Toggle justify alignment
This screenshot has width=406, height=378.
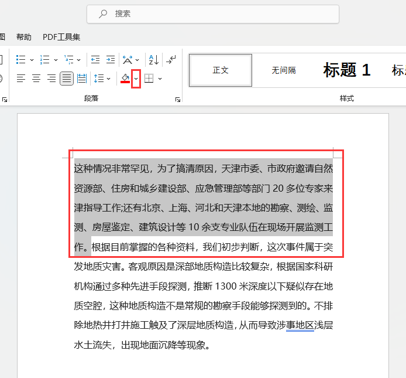(67, 79)
